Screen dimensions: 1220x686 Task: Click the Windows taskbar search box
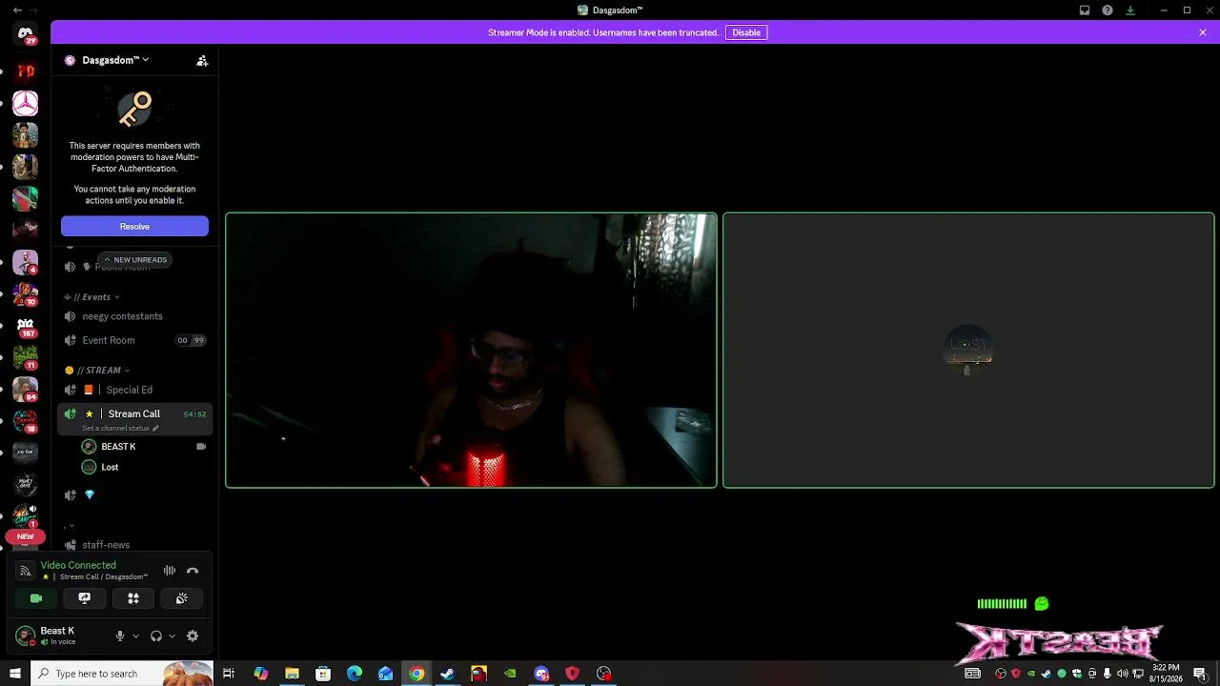click(121, 674)
